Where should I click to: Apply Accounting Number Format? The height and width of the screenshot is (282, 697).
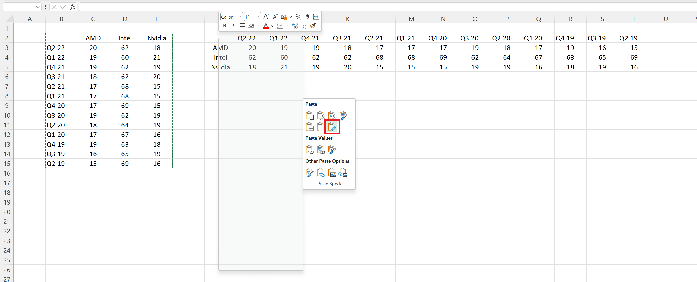coord(284,17)
